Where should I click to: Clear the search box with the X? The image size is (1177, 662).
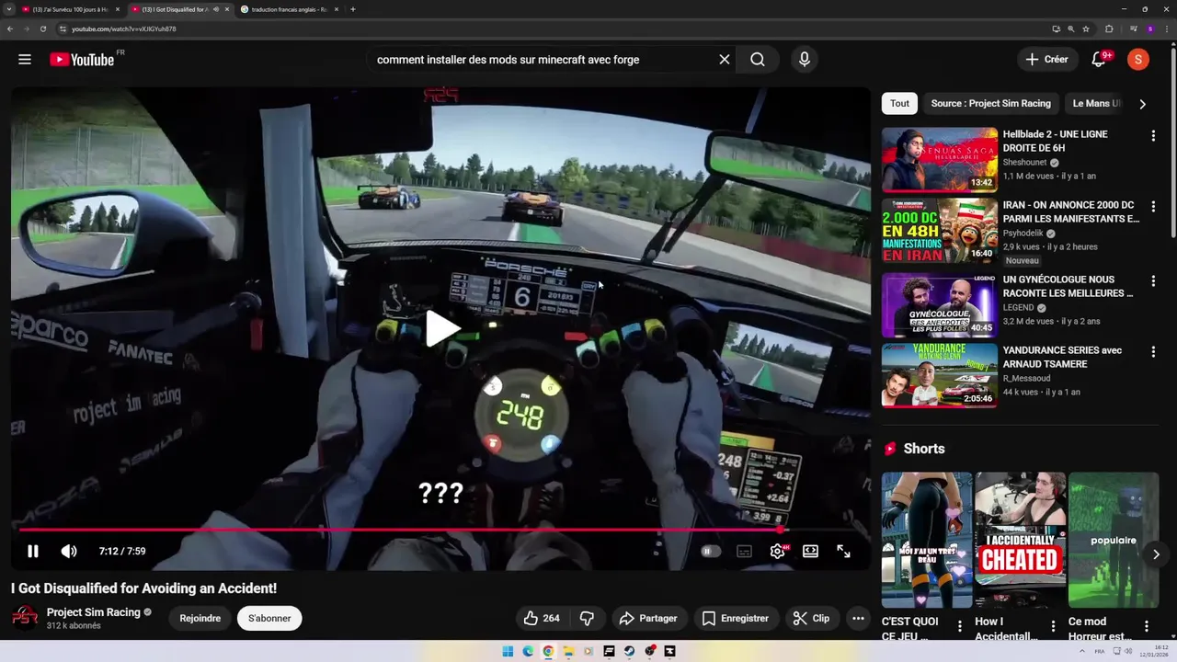(x=725, y=60)
